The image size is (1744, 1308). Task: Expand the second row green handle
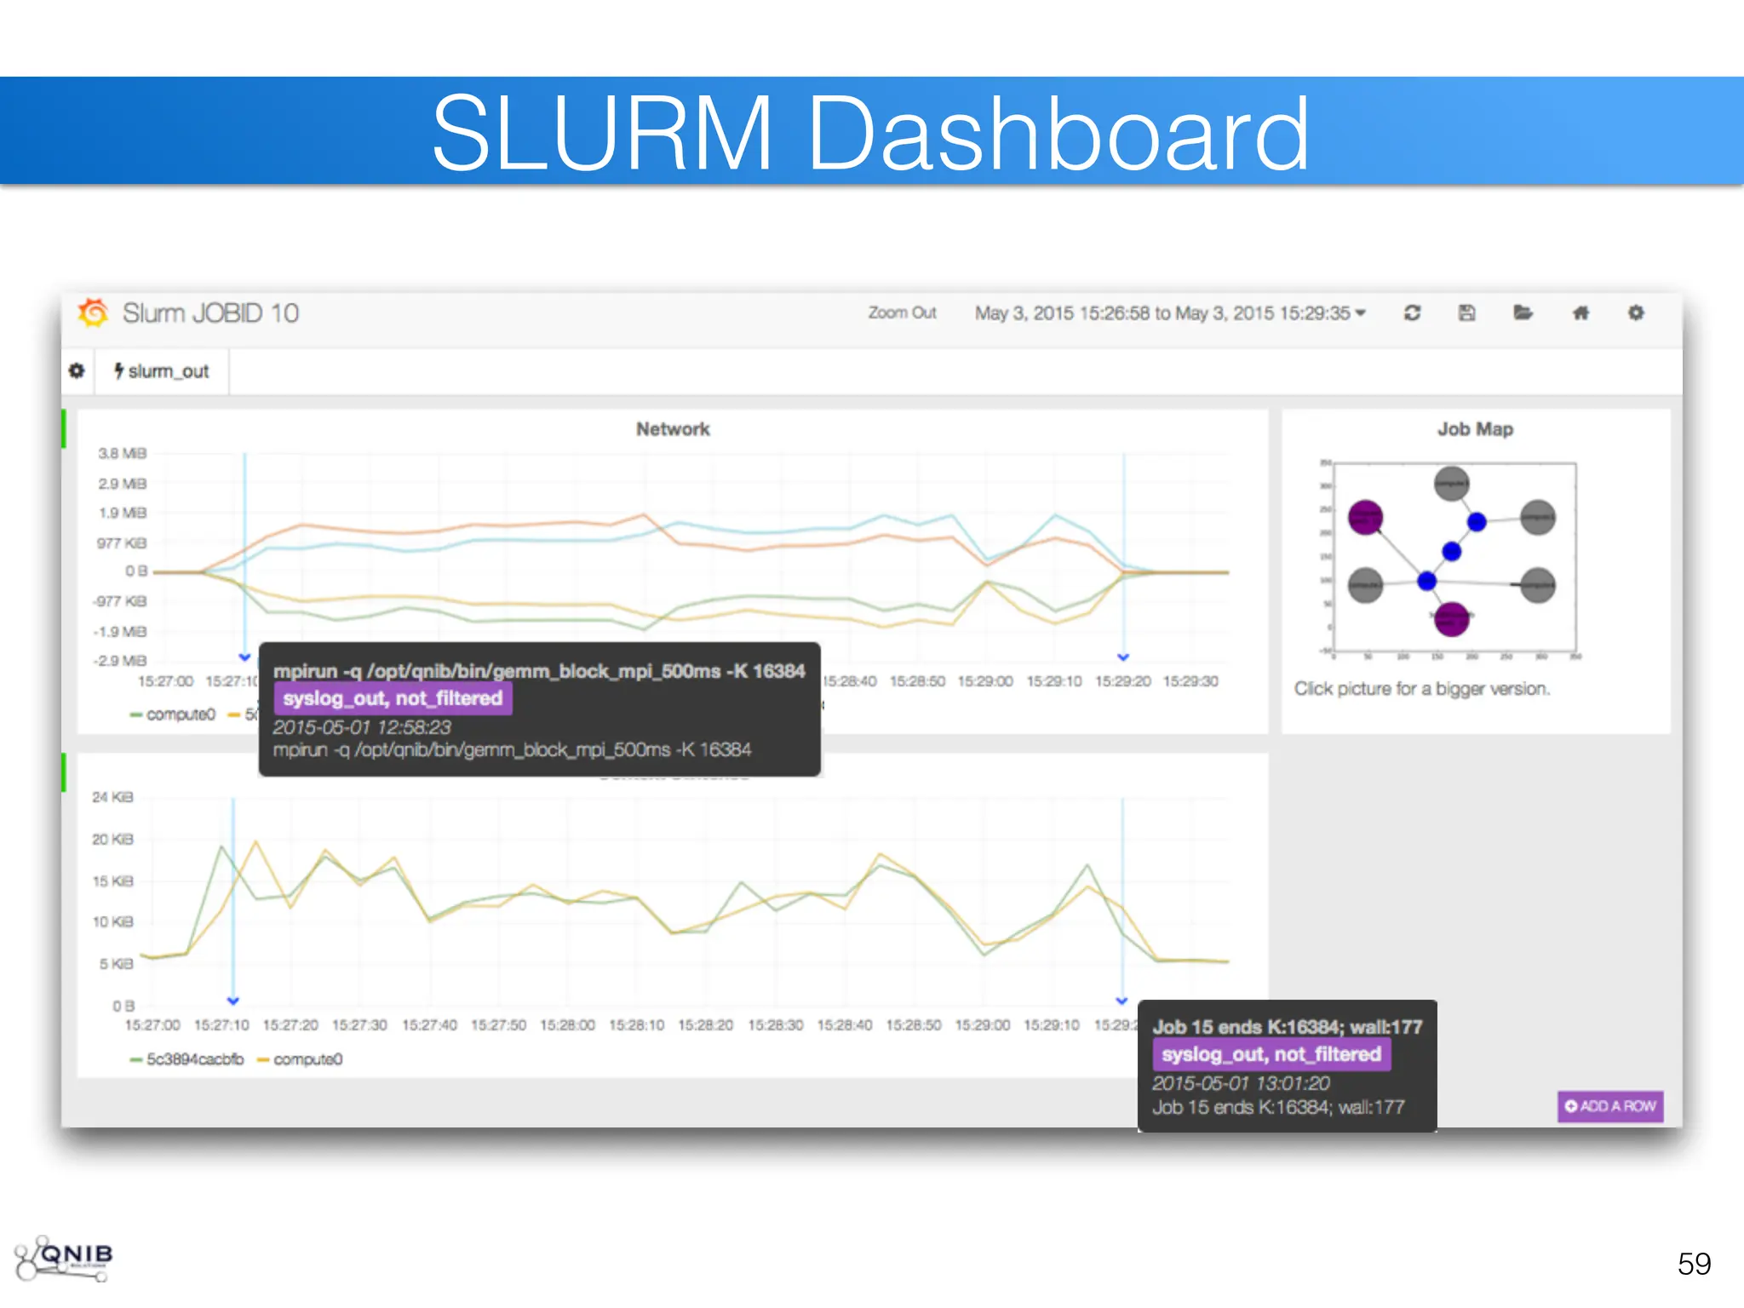(x=64, y=772)
